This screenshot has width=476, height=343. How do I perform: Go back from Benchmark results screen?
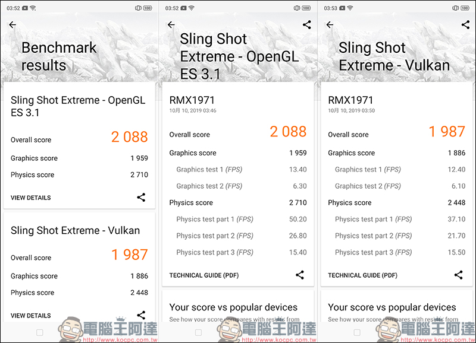tap(12, 24)
